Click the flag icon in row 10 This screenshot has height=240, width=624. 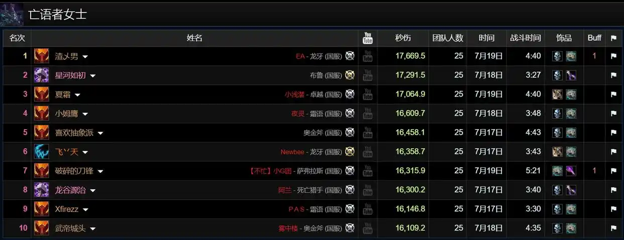[613, 228]
